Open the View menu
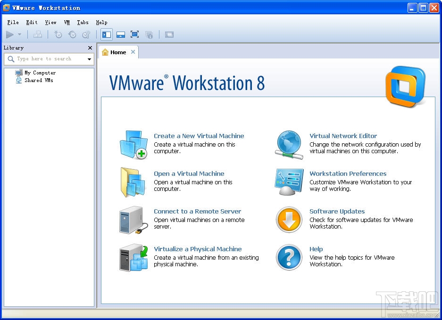 [x=51, y=22]
